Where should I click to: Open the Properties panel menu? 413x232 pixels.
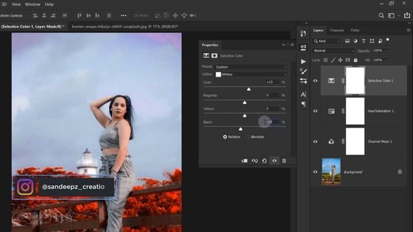[292, 45]
